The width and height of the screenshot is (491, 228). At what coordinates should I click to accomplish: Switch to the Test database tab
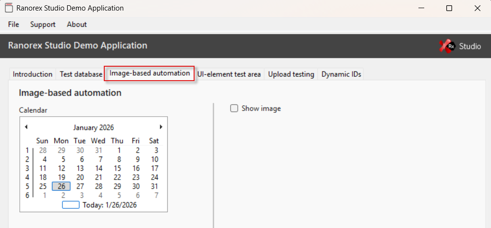pyautogui.click(x=81, y=74)
